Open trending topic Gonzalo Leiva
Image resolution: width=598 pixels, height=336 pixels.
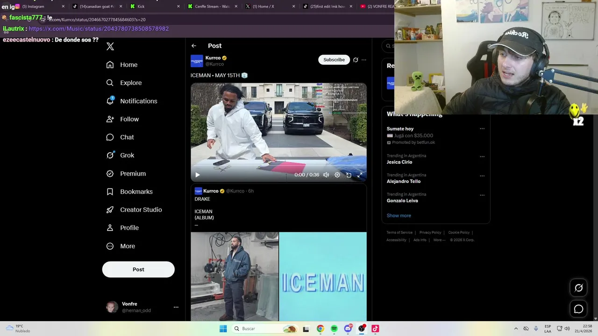coord(402,201)
